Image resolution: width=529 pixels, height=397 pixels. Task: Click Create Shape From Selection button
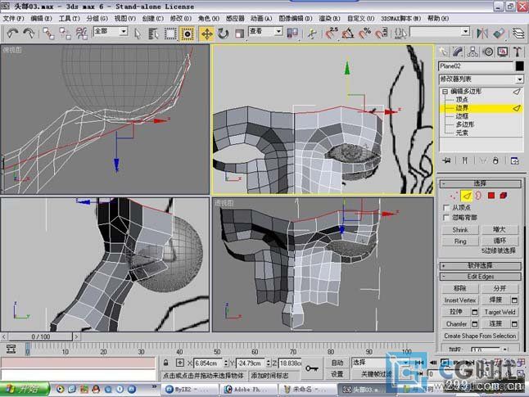pyautogui.click(x=480, y=336)
